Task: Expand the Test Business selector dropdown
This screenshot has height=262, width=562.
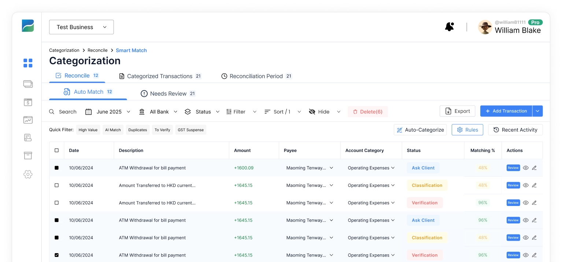Action: pos(81,27)
